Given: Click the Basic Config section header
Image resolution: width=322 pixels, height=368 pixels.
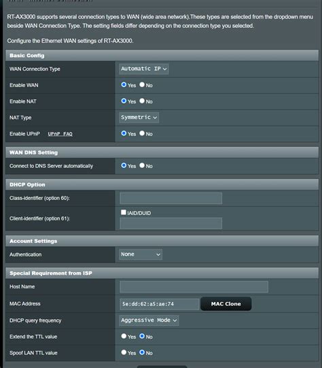Looking at the screenshot, I should [162, 56].
